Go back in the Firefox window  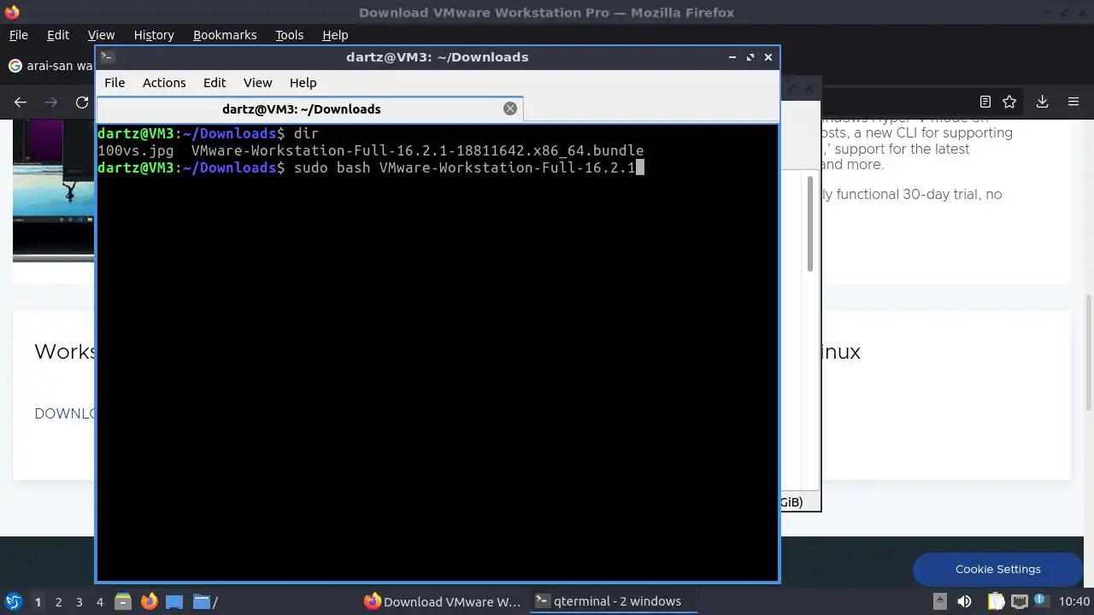[21, 102]
